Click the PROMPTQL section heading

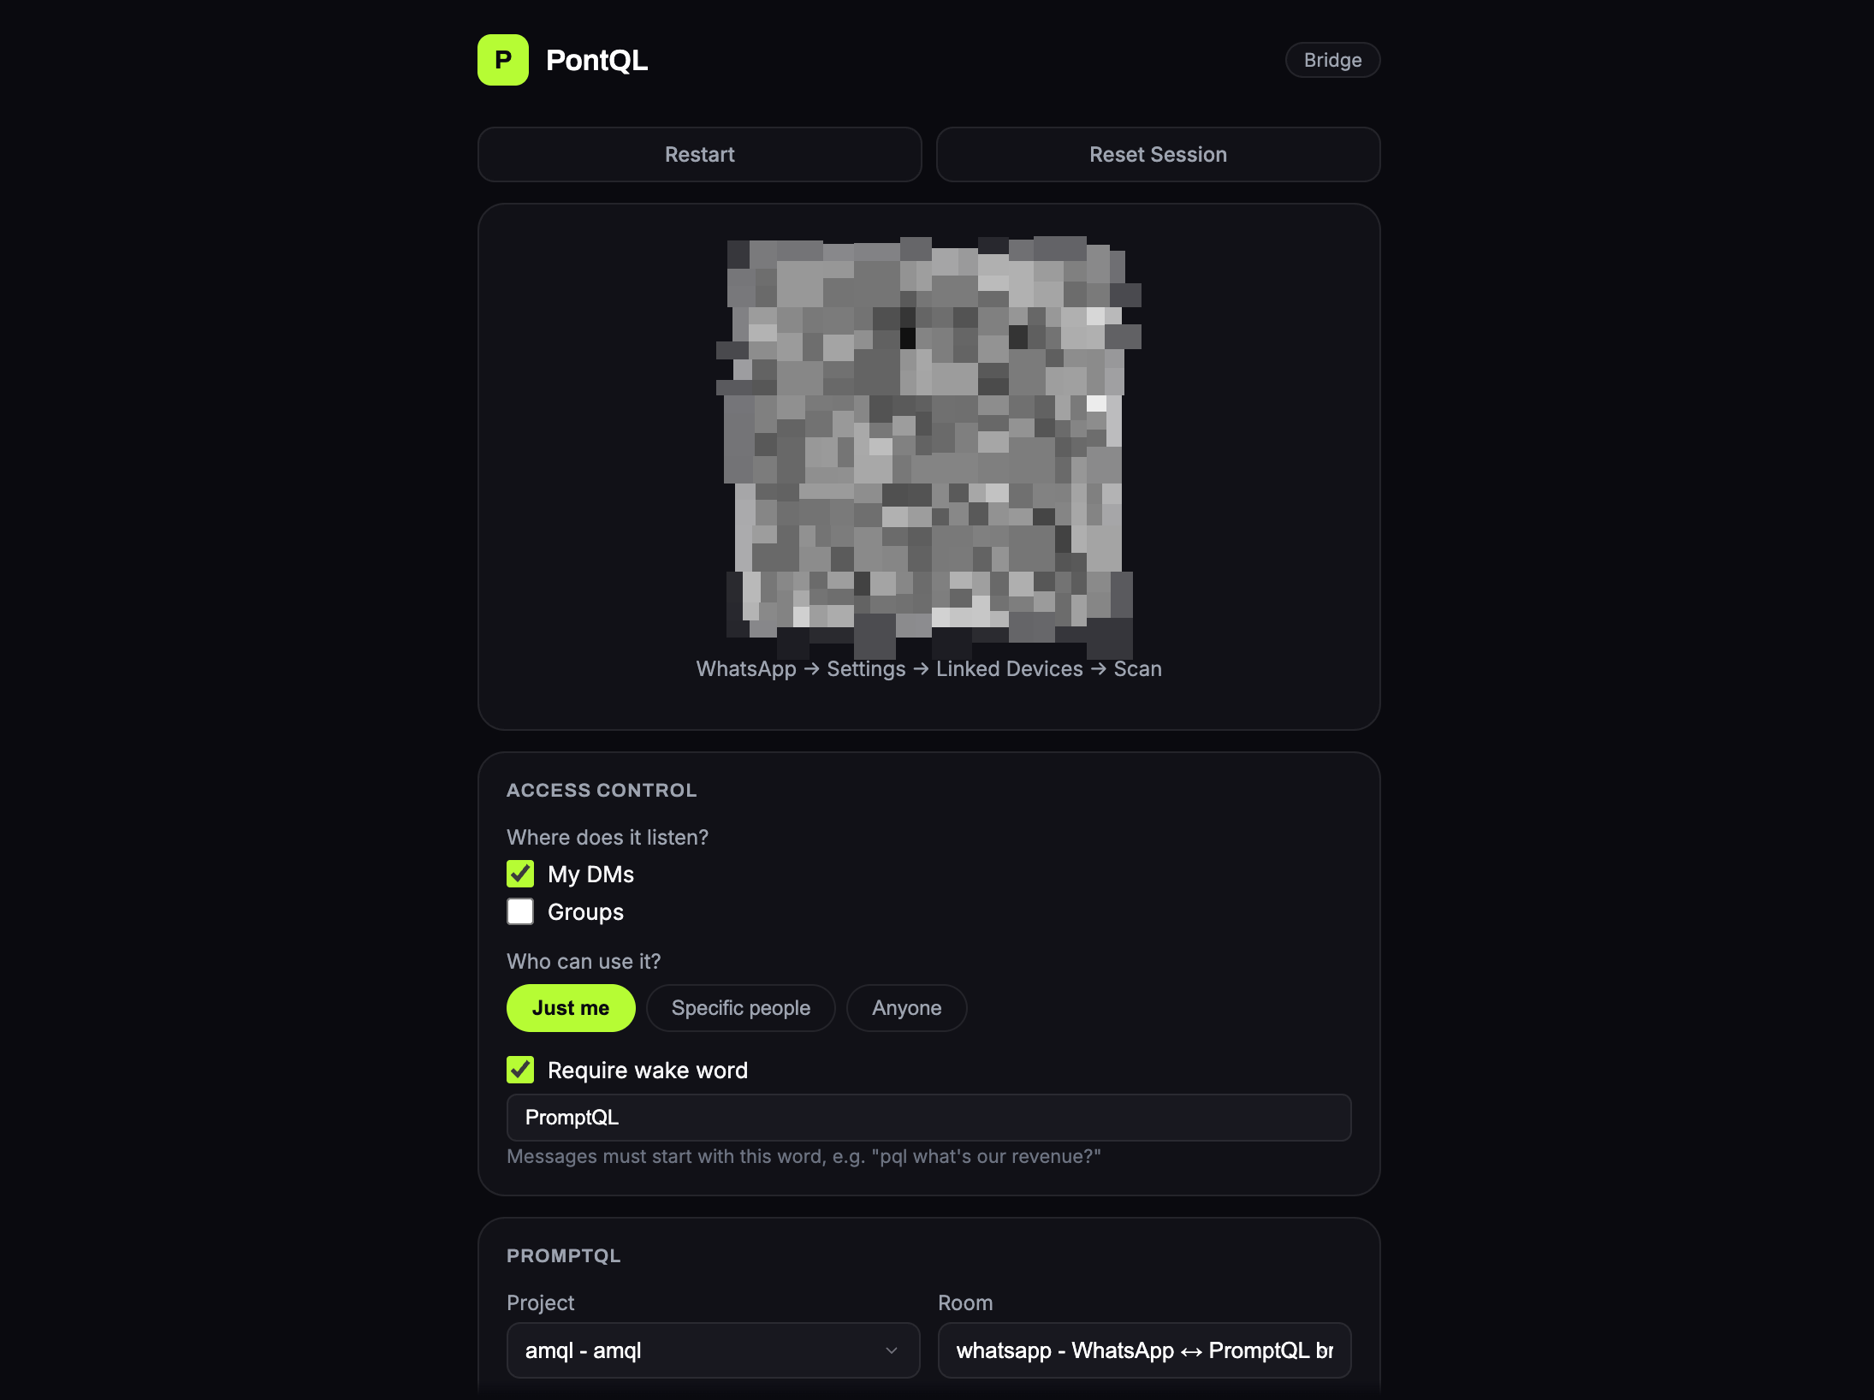(564, 1255)
